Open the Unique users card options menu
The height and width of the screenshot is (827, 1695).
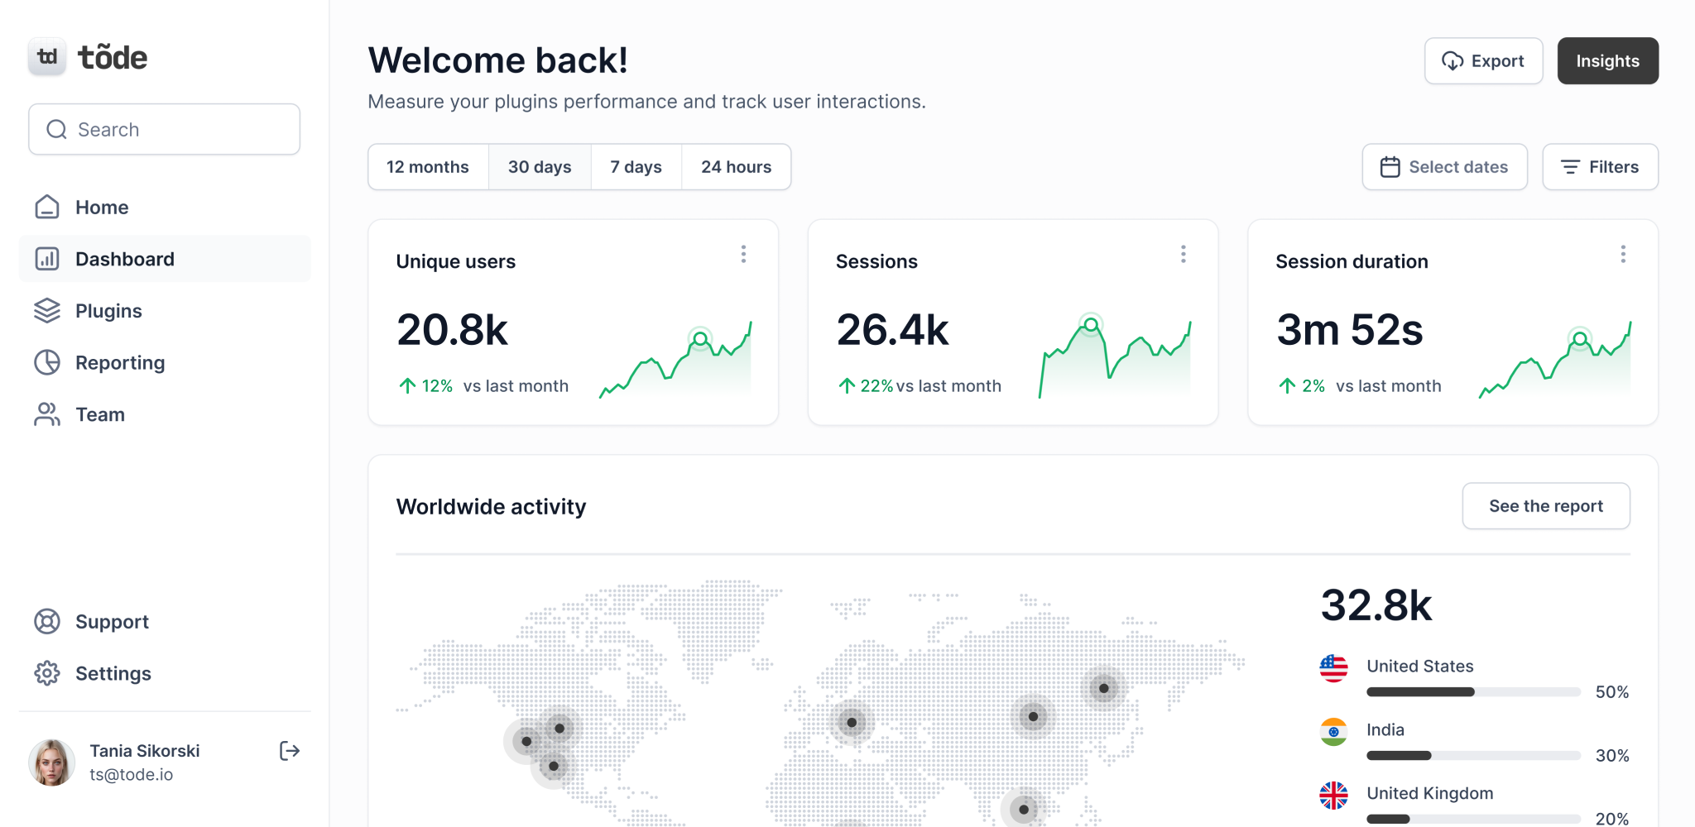tap(743, 254)
